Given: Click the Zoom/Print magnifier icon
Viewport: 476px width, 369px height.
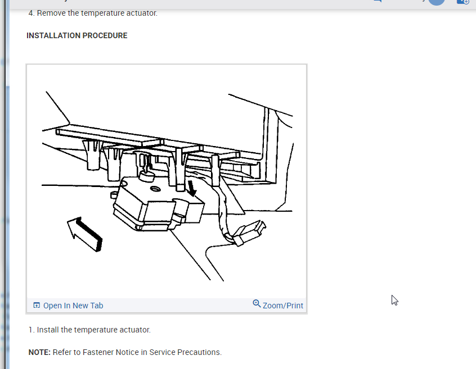Looking at the screenshot, I should pyautogui.click(x=257, y=303).
